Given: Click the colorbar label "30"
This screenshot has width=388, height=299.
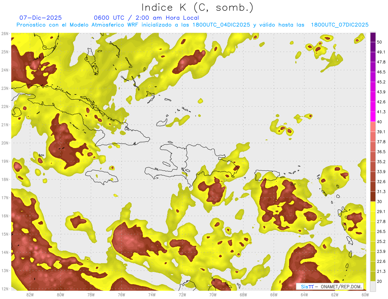Looking at the screenshot, I should (x=379, y=202).
